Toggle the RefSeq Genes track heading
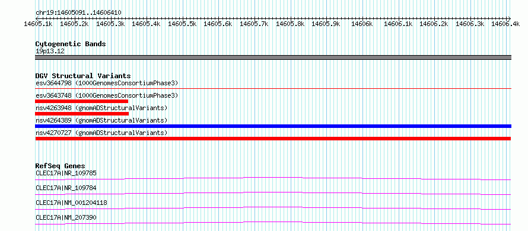Image resolution: width=528 pixels, height=231 pixels. 60,166
